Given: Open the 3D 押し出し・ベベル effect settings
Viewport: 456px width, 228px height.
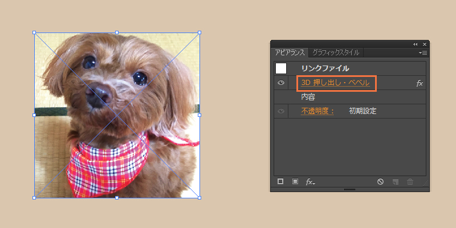Looking at the screenshot, I should click(335, 83).
